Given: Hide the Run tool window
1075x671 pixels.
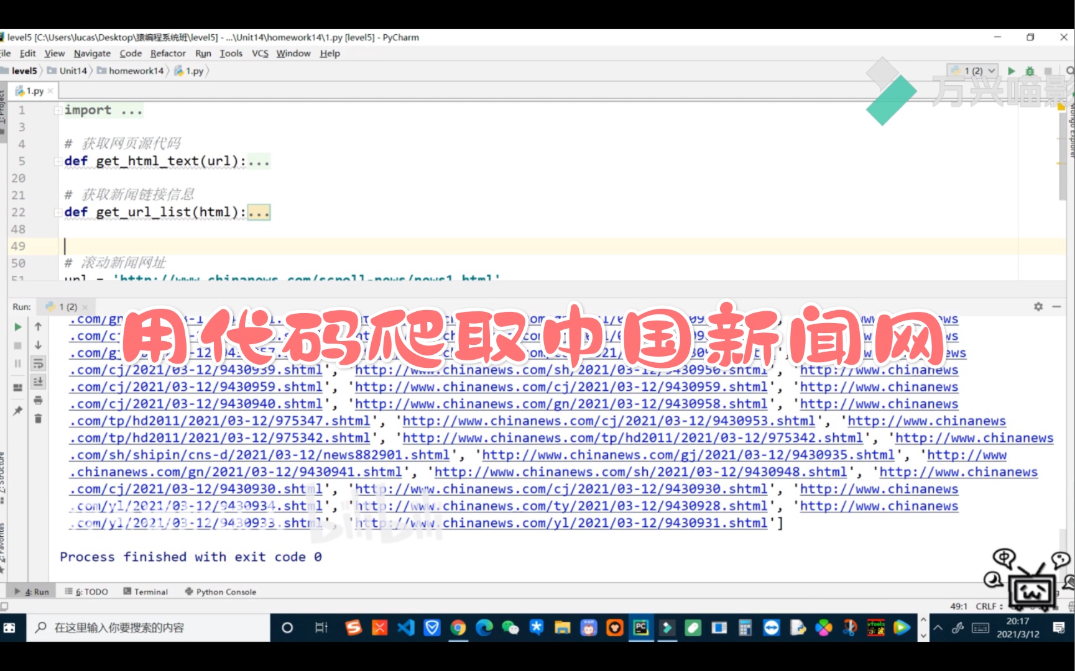Looking at the screenshot, I should click(1056, 306).
